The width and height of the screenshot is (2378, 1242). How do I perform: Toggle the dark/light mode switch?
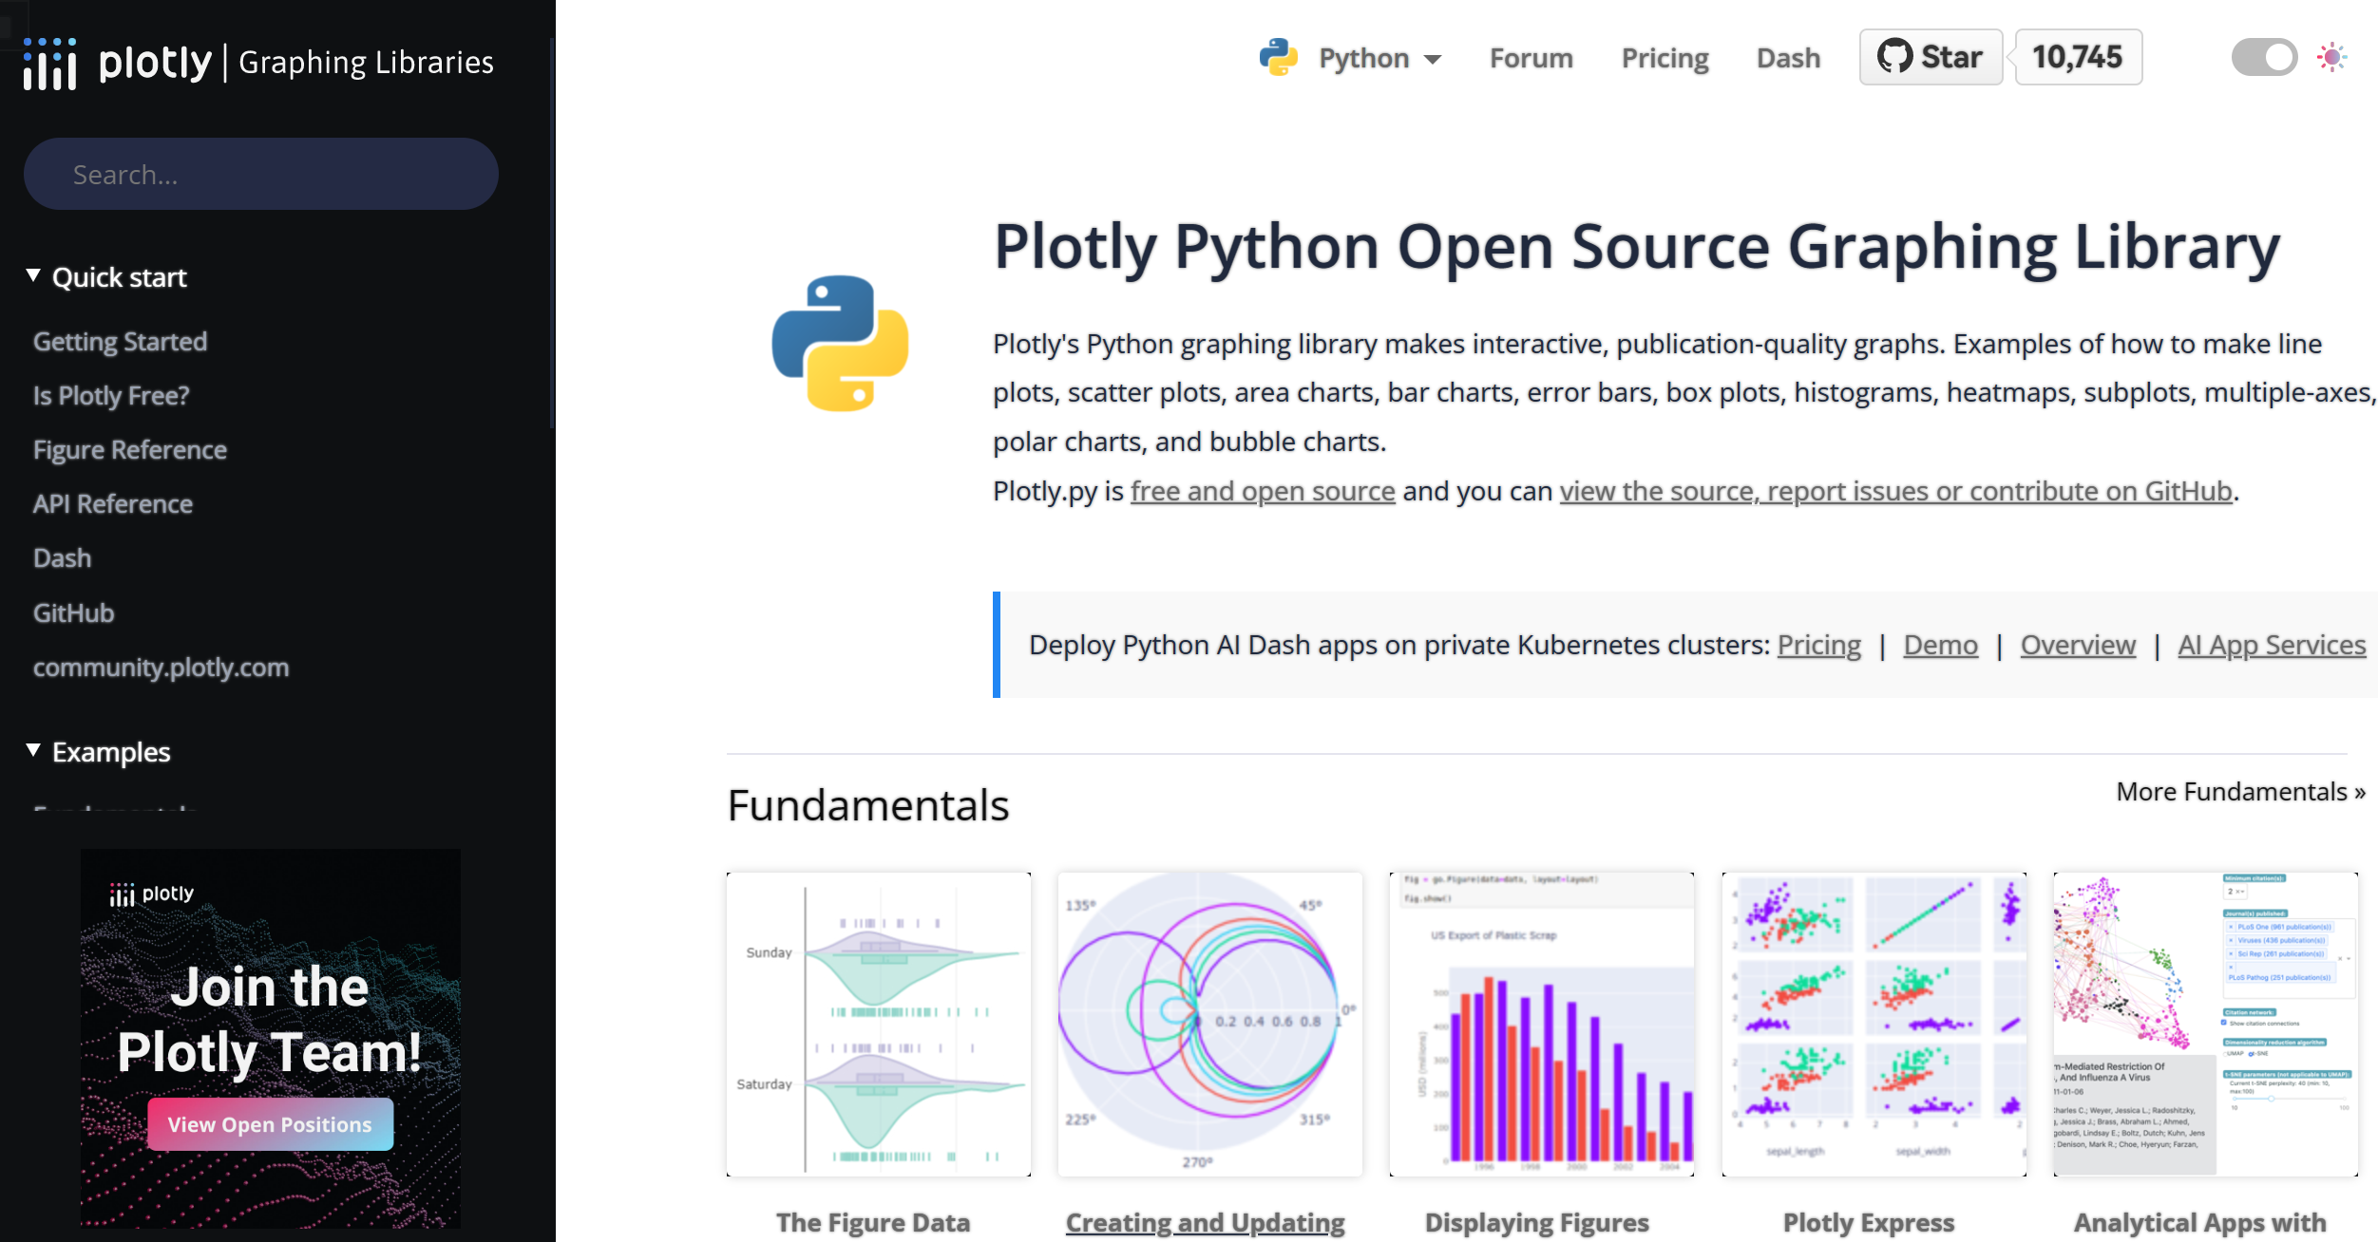point(2264,57)
